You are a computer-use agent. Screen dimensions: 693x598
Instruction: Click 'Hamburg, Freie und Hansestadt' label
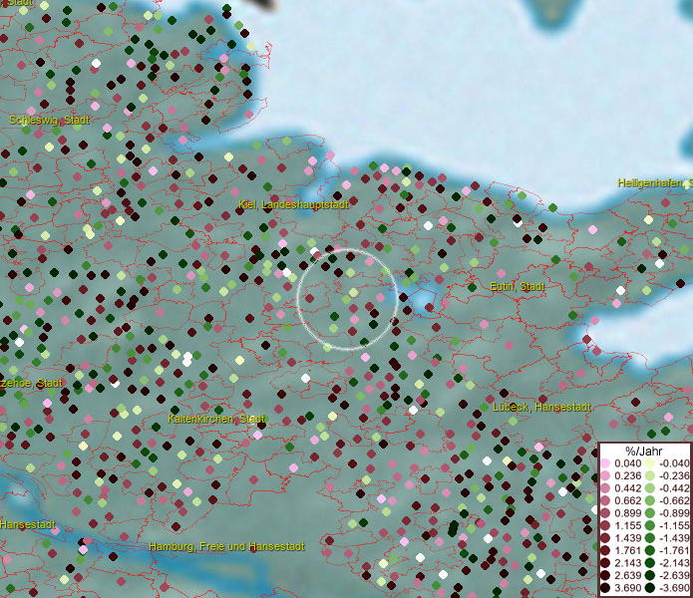[x=226, y=546]
